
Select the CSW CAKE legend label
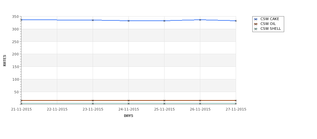pos(270,19)
